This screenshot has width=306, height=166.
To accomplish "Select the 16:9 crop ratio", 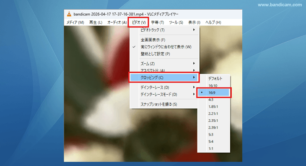I will (x=214, y=93).
